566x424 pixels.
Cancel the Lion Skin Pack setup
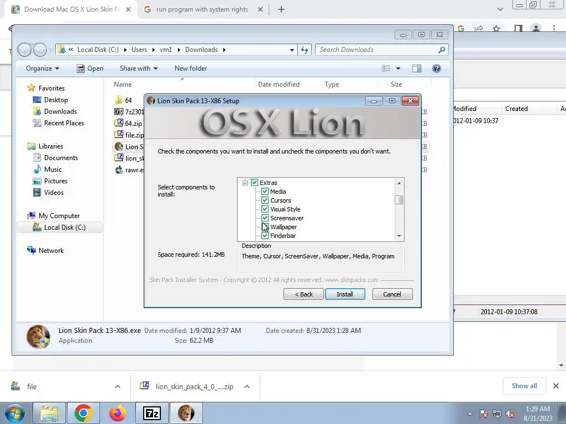pos(392,294)
